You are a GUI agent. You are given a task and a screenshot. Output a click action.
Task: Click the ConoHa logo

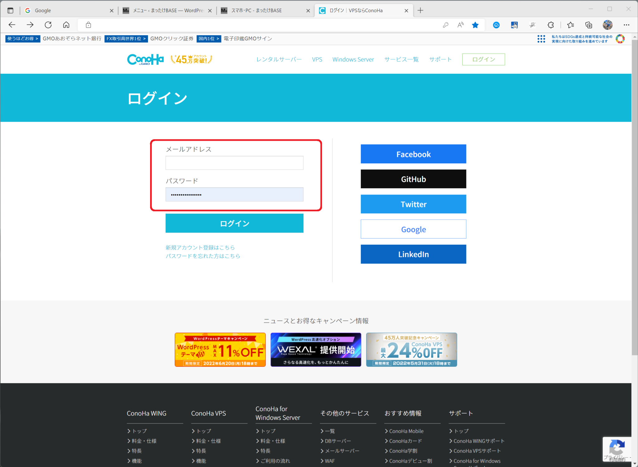145,59
